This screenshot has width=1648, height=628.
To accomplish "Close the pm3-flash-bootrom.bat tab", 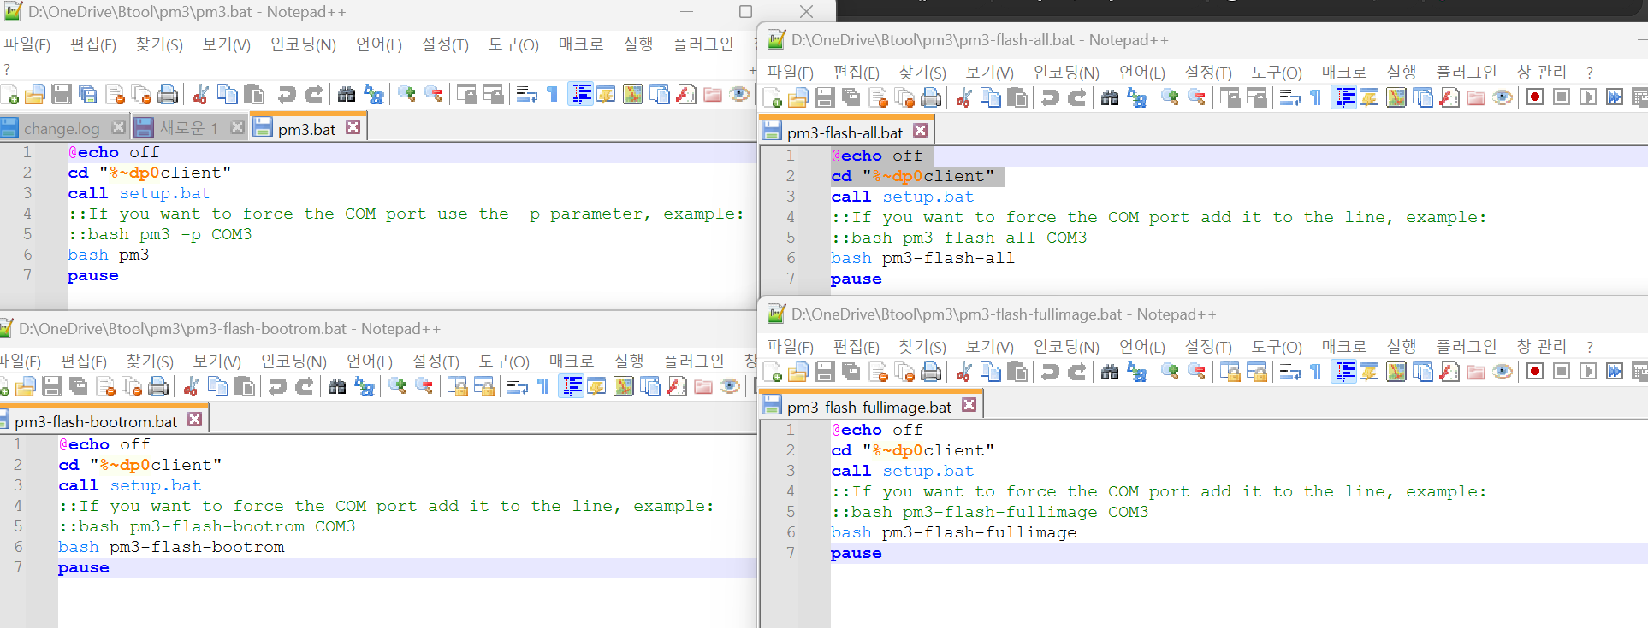I will [x=195, y=420].
